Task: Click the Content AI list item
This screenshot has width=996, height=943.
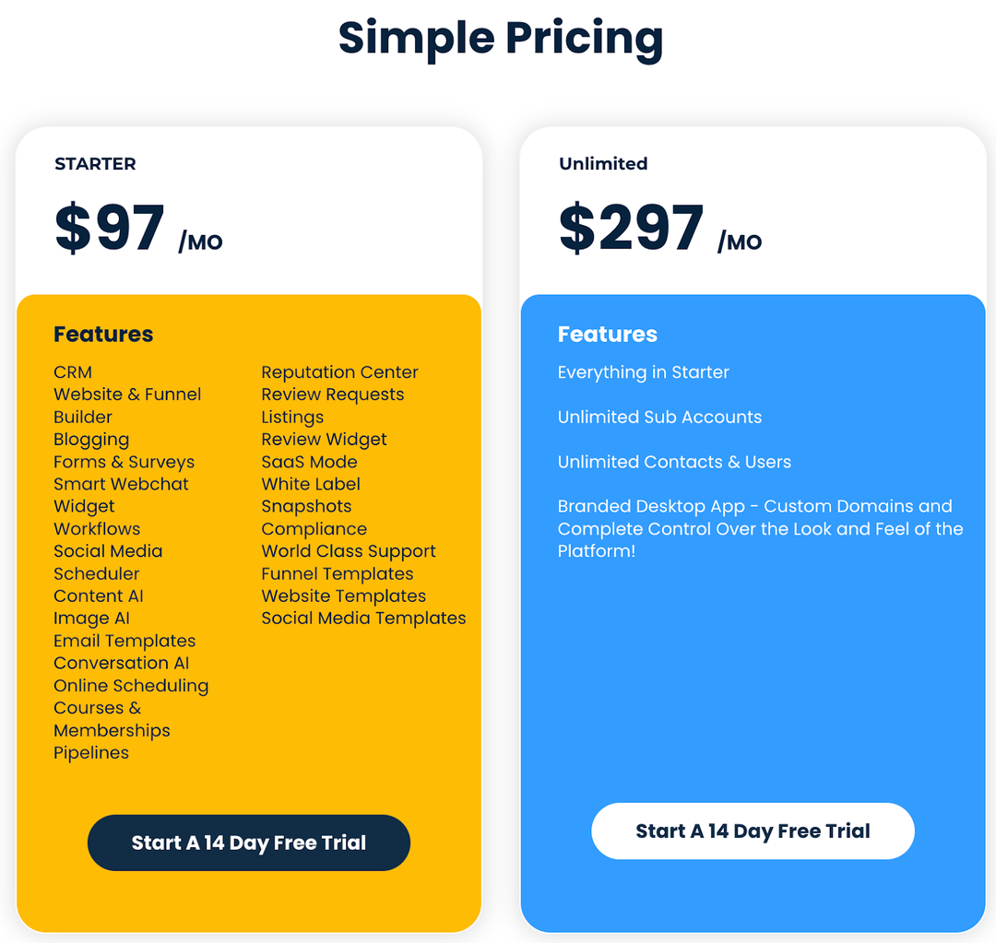Action: [x=98, y=595]
